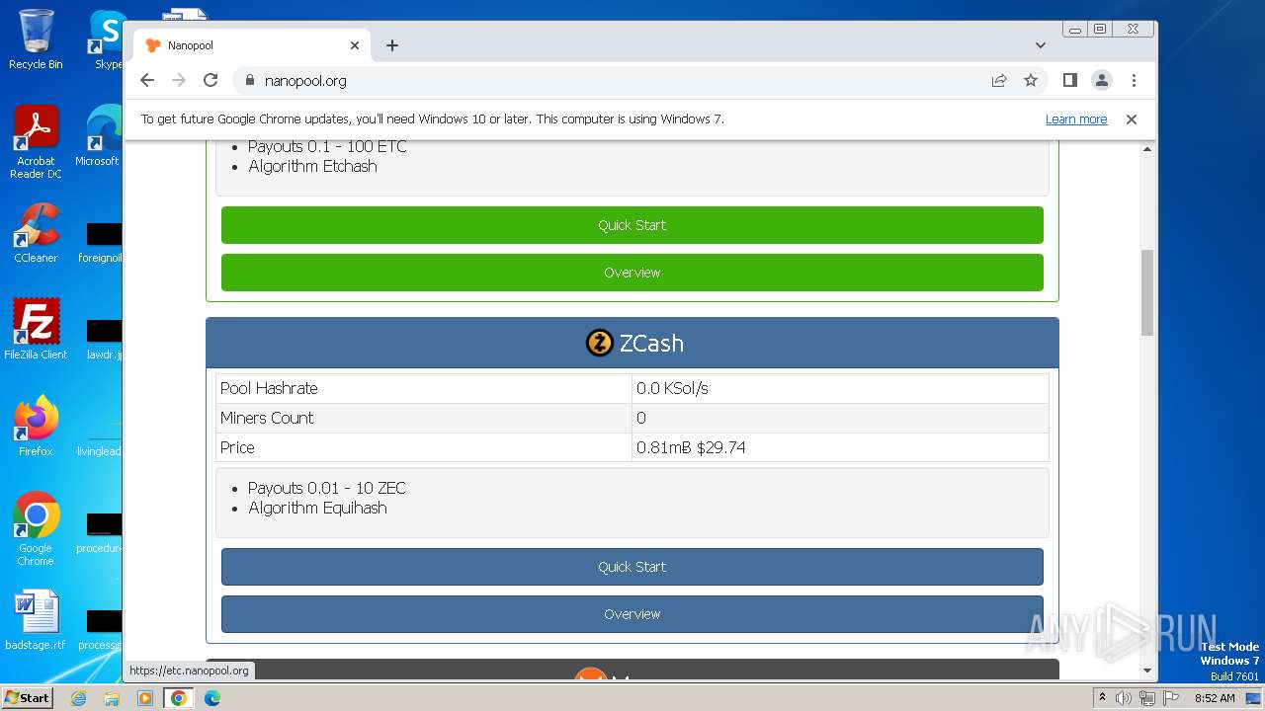The height and width of the screenshot is (711, 1265).
Task: Open File Explorer from the taskbar
Action: point(112,698)
